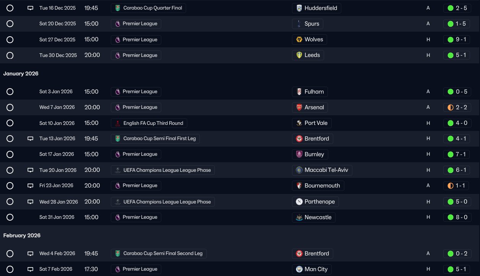Screen dimensions: 480x276
Task: Click the January 2026 month header
Action: pyautogui.click(x=21, y=74)
